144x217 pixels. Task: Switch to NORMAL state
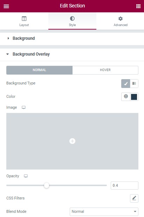click(x=39, y=70)
